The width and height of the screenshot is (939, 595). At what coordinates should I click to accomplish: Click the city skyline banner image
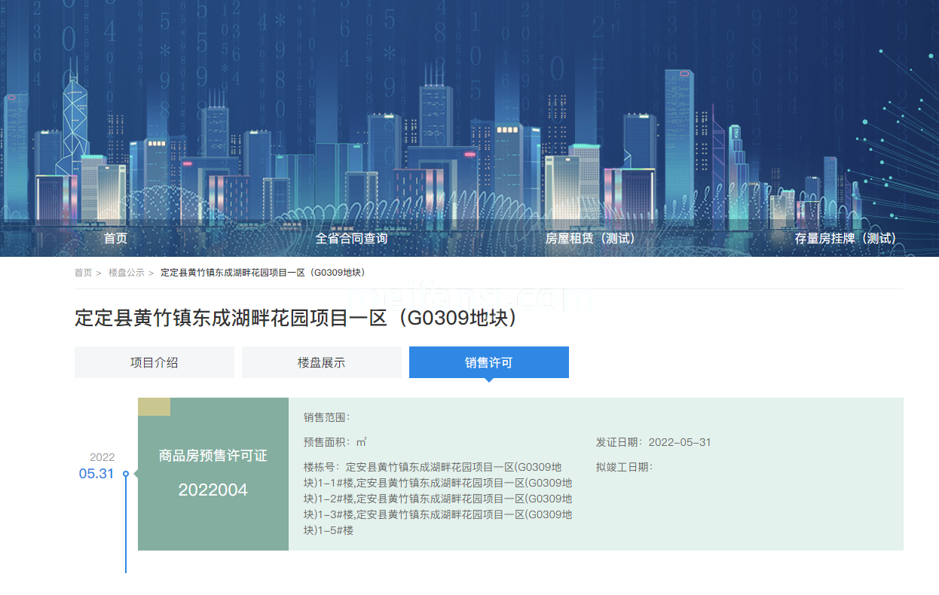469,113
